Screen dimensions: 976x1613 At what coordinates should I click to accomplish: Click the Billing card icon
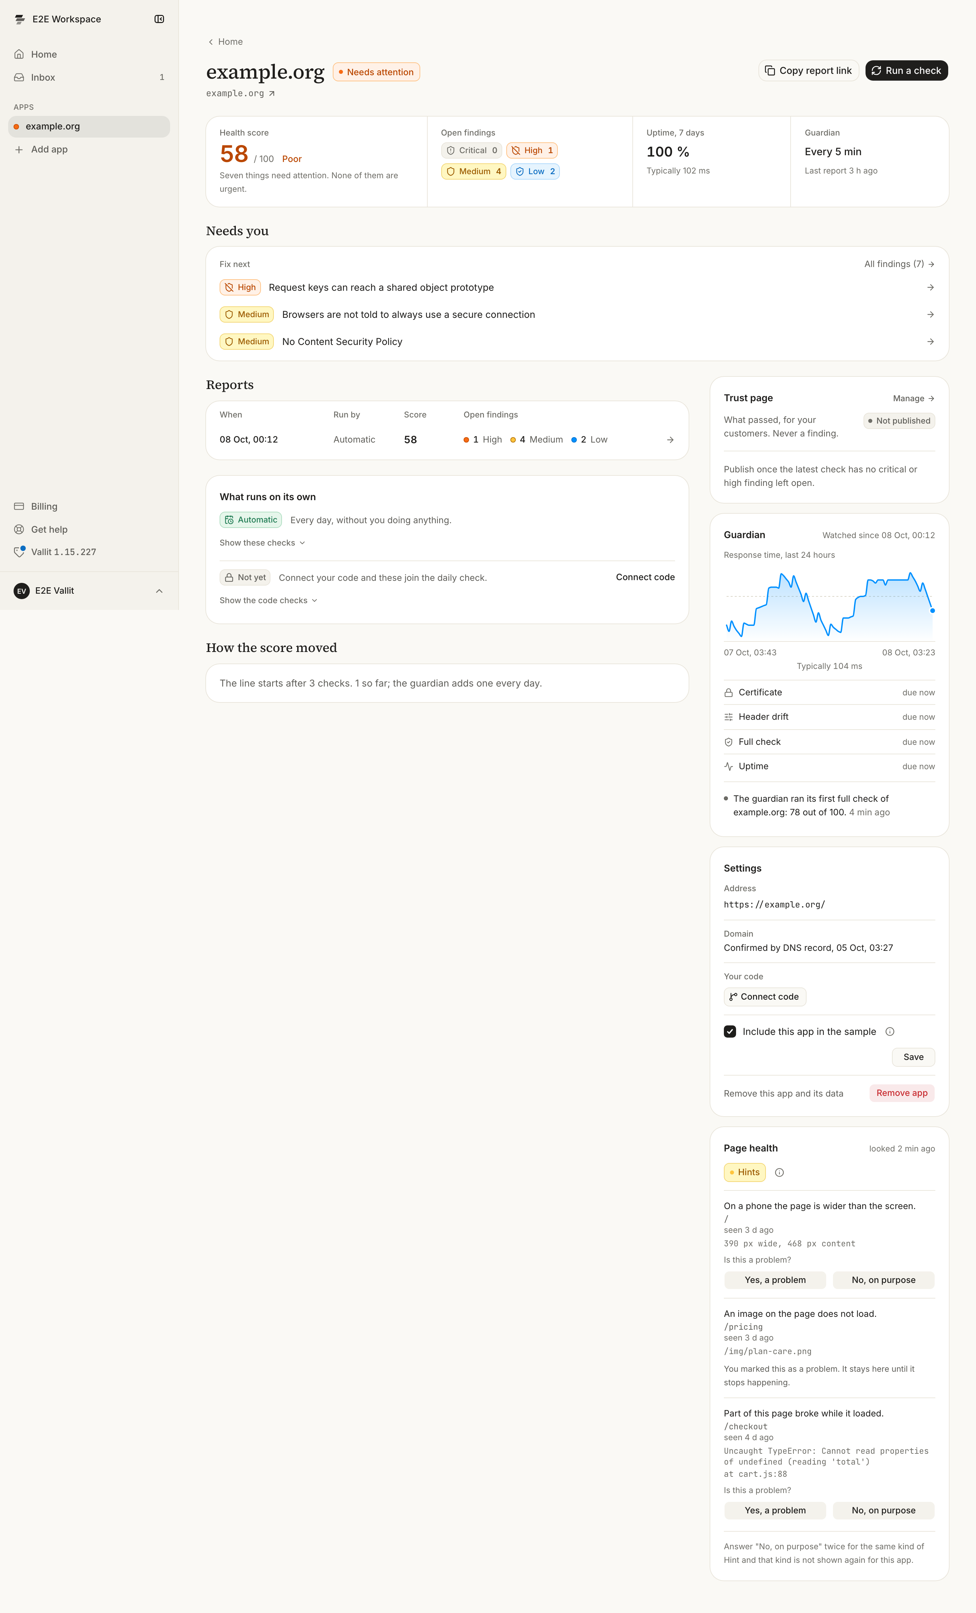point(19,507)
